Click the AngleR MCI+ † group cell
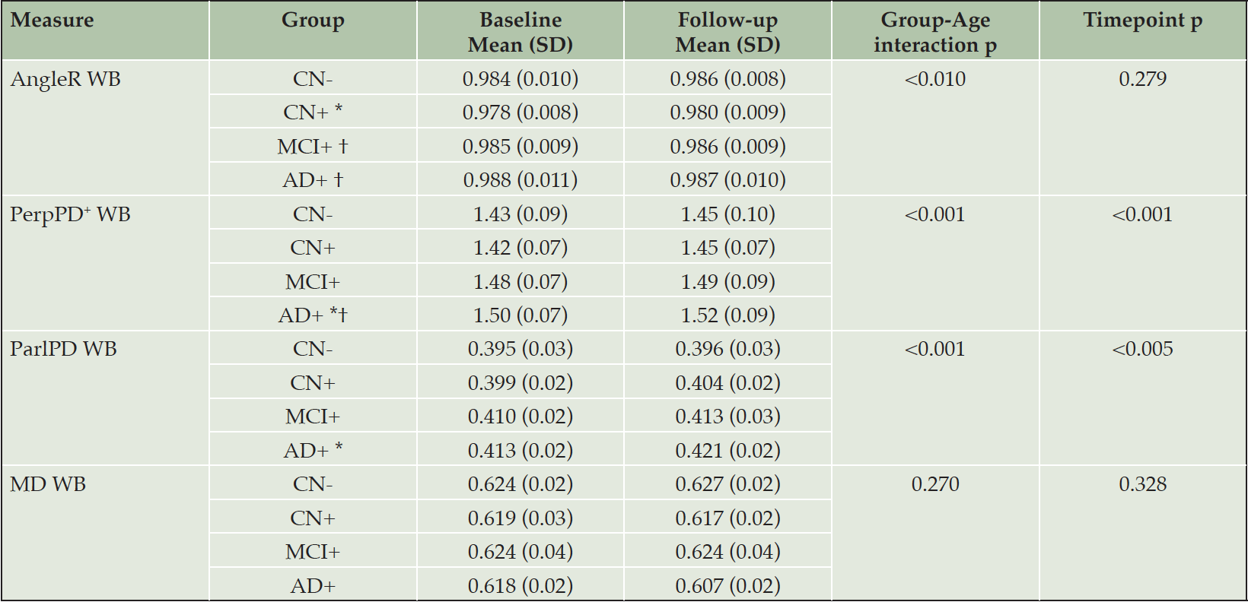Image resolution: width=1248 pixels, height=602 pixels. (x=313, y=146)
